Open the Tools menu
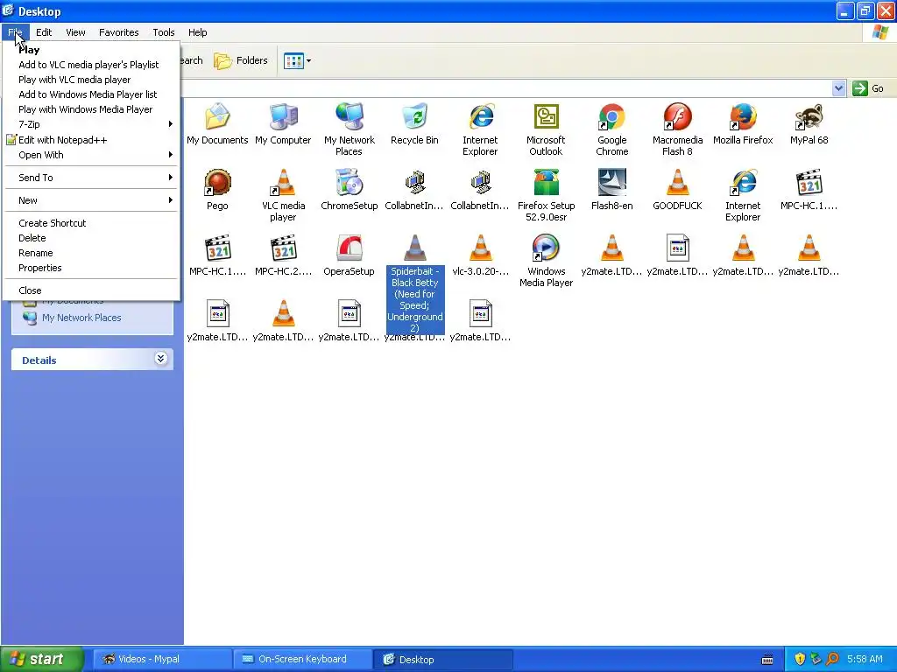897x672 pixels. [x=164, y=32]
